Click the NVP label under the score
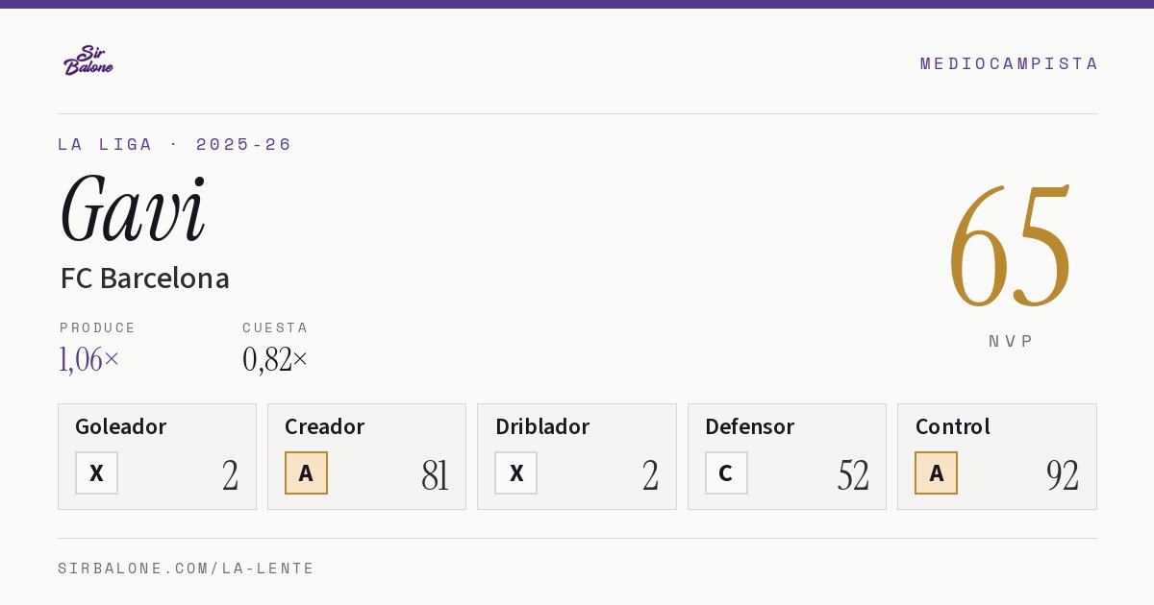Image resolution: width=1154 pixels, height=605 pixels. [1011, 341]
